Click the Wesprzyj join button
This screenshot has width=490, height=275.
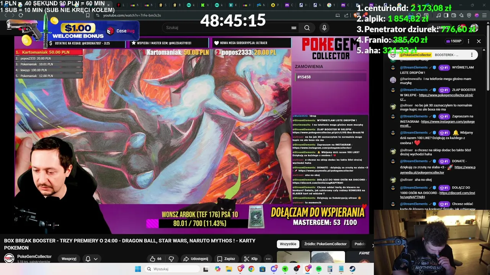coord(69,259)
